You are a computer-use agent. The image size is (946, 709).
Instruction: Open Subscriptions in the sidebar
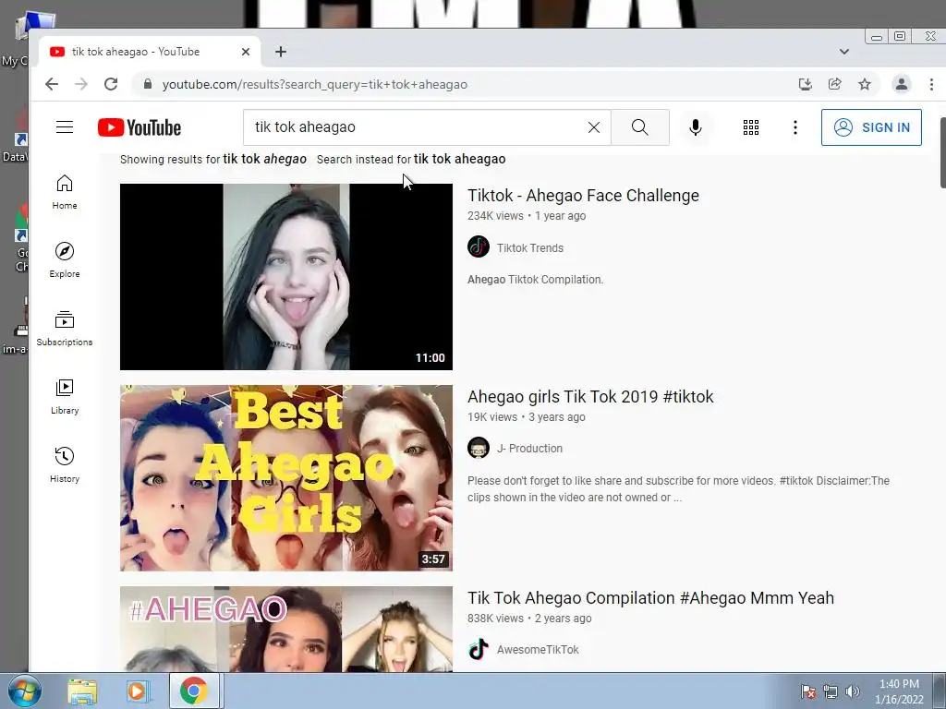65,329
